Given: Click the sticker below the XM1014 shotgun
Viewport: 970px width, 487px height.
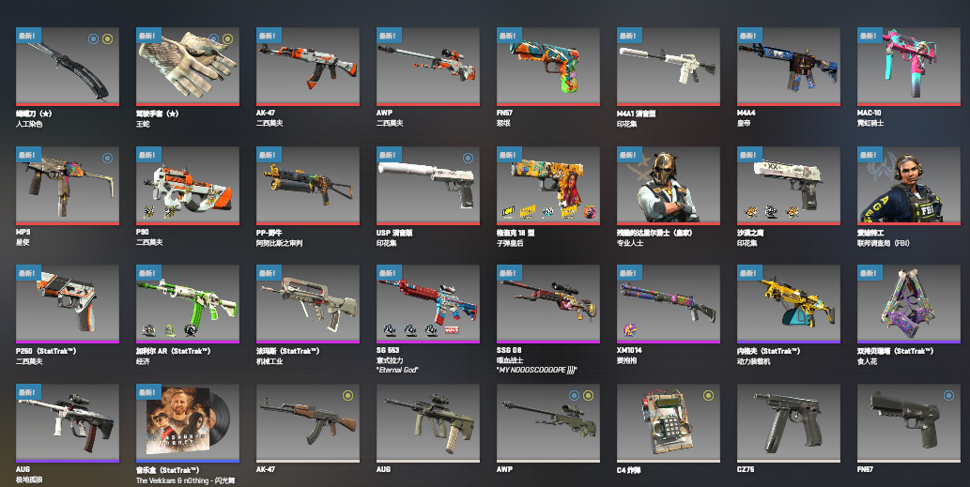Looking at the screenshot, I should 630,330.
